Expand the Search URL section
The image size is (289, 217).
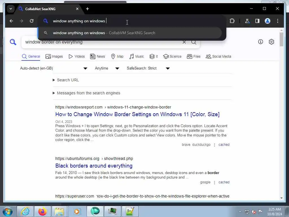(x=66, y=80)
